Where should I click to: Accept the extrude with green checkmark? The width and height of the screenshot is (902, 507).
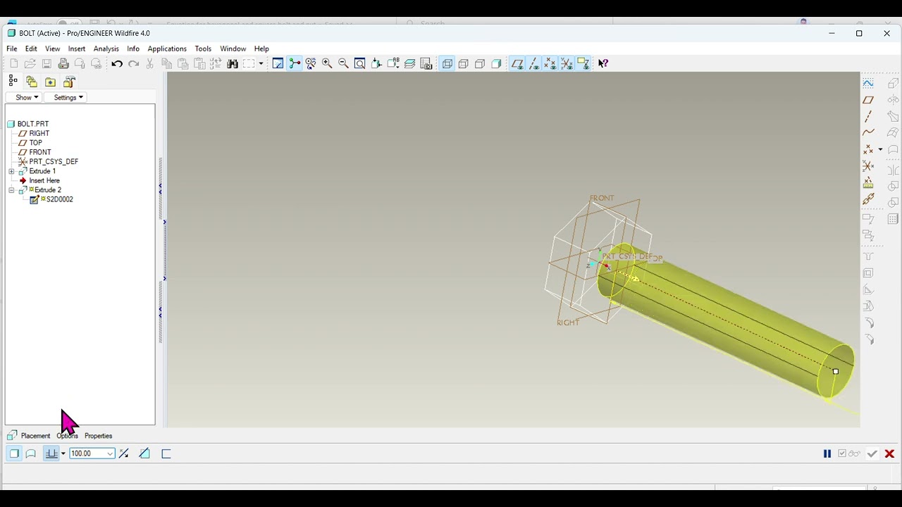tap(872, 453)
